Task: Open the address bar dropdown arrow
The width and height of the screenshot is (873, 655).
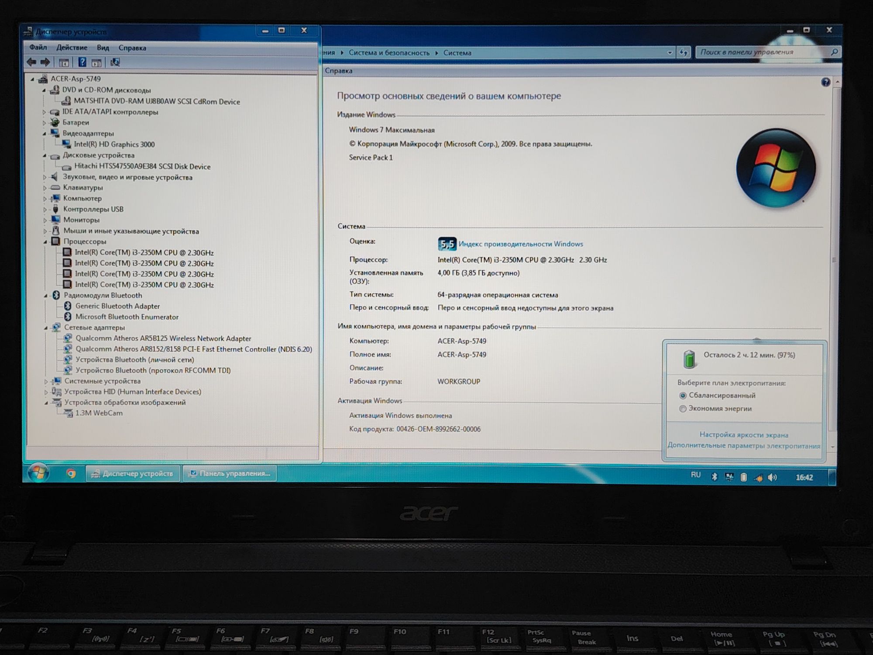Action: [670, 53]
